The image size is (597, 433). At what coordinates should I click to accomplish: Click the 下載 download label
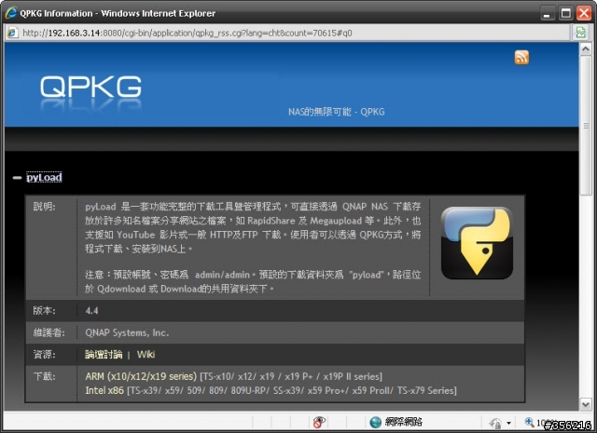(x=44, y=376)
